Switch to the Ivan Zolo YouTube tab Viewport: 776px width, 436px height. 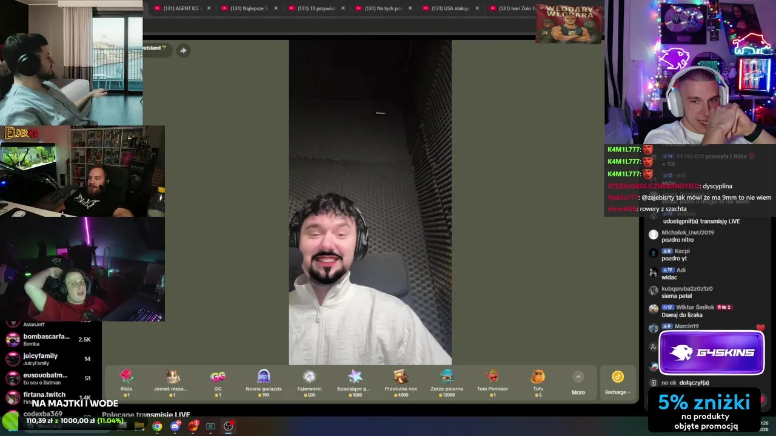tap(512, 8)
